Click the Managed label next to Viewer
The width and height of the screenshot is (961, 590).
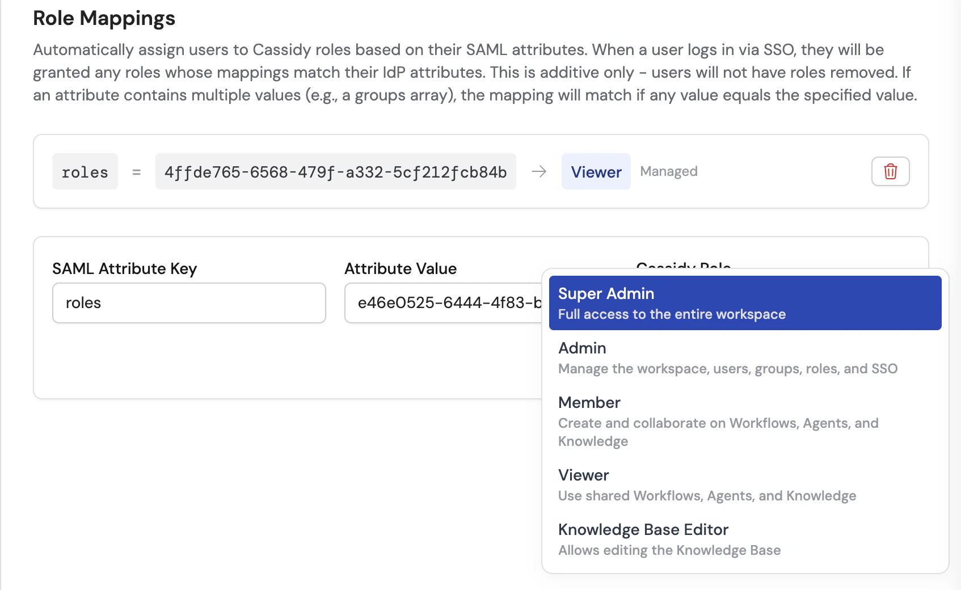669,171
